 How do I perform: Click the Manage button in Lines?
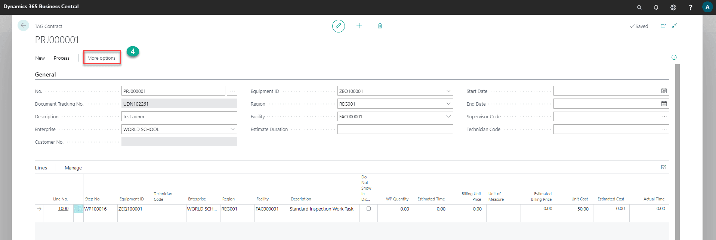point(73,168)
